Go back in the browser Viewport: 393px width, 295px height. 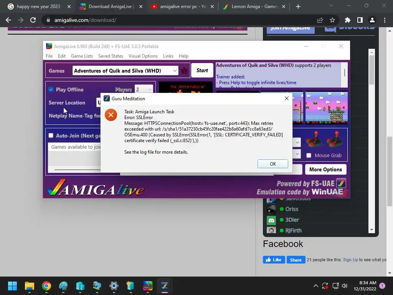(8, 20)
